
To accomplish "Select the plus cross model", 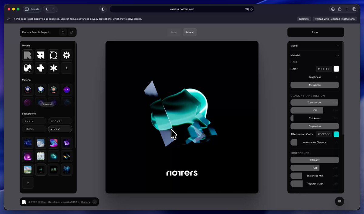I will [x=41, y=68].
